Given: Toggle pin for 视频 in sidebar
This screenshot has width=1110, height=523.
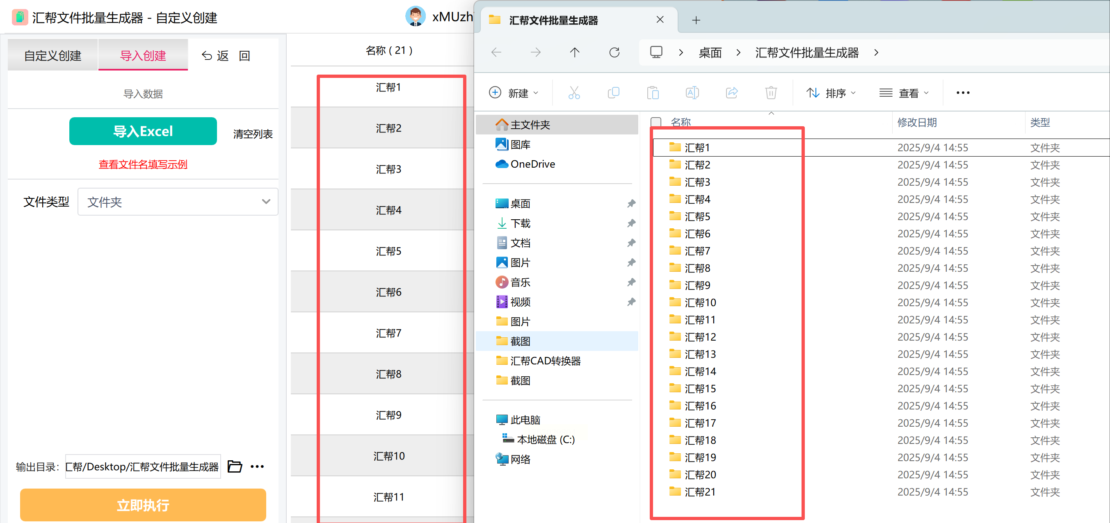Looking at the screenshot, I should (x=631, y=302).
